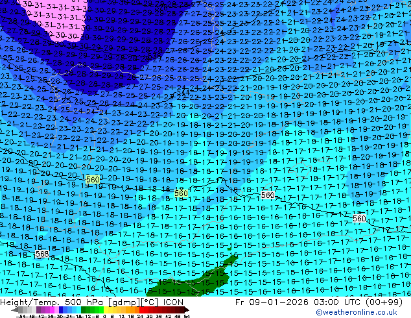Click the 536 contour height label
The image size is (411, 318).
coord(155,56)
